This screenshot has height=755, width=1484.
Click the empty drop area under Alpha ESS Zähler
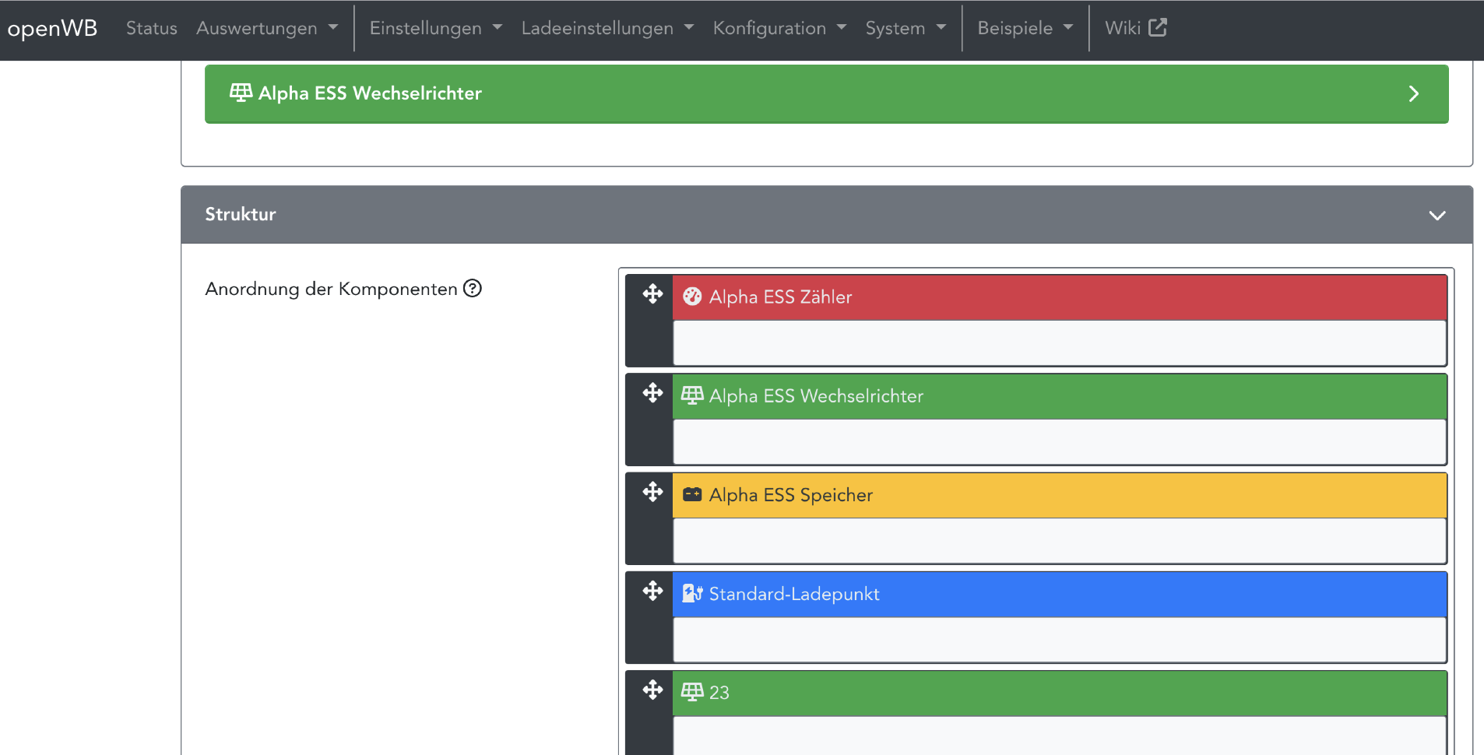pos(1059,343)
